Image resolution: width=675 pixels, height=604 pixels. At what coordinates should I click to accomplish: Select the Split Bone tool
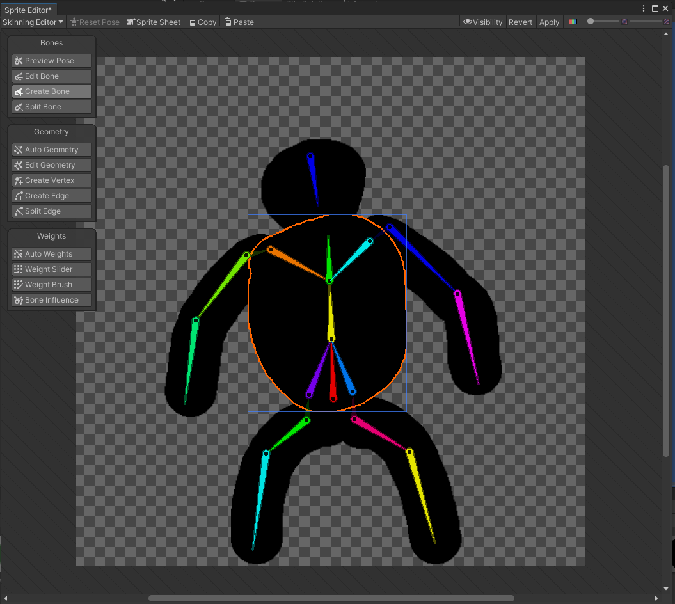(x=51, y=106)
